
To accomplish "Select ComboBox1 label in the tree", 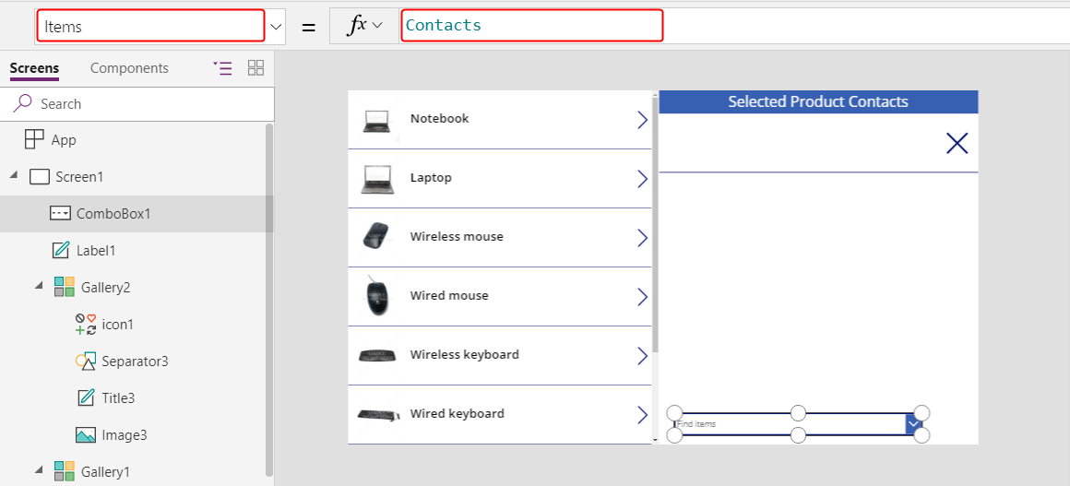I will click(113, 214).
